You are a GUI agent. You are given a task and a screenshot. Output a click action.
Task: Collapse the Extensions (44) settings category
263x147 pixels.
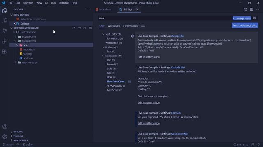click(x=103, y=56)
